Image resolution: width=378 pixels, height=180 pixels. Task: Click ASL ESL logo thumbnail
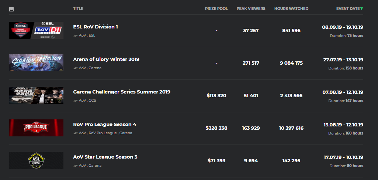click(36, 160)
